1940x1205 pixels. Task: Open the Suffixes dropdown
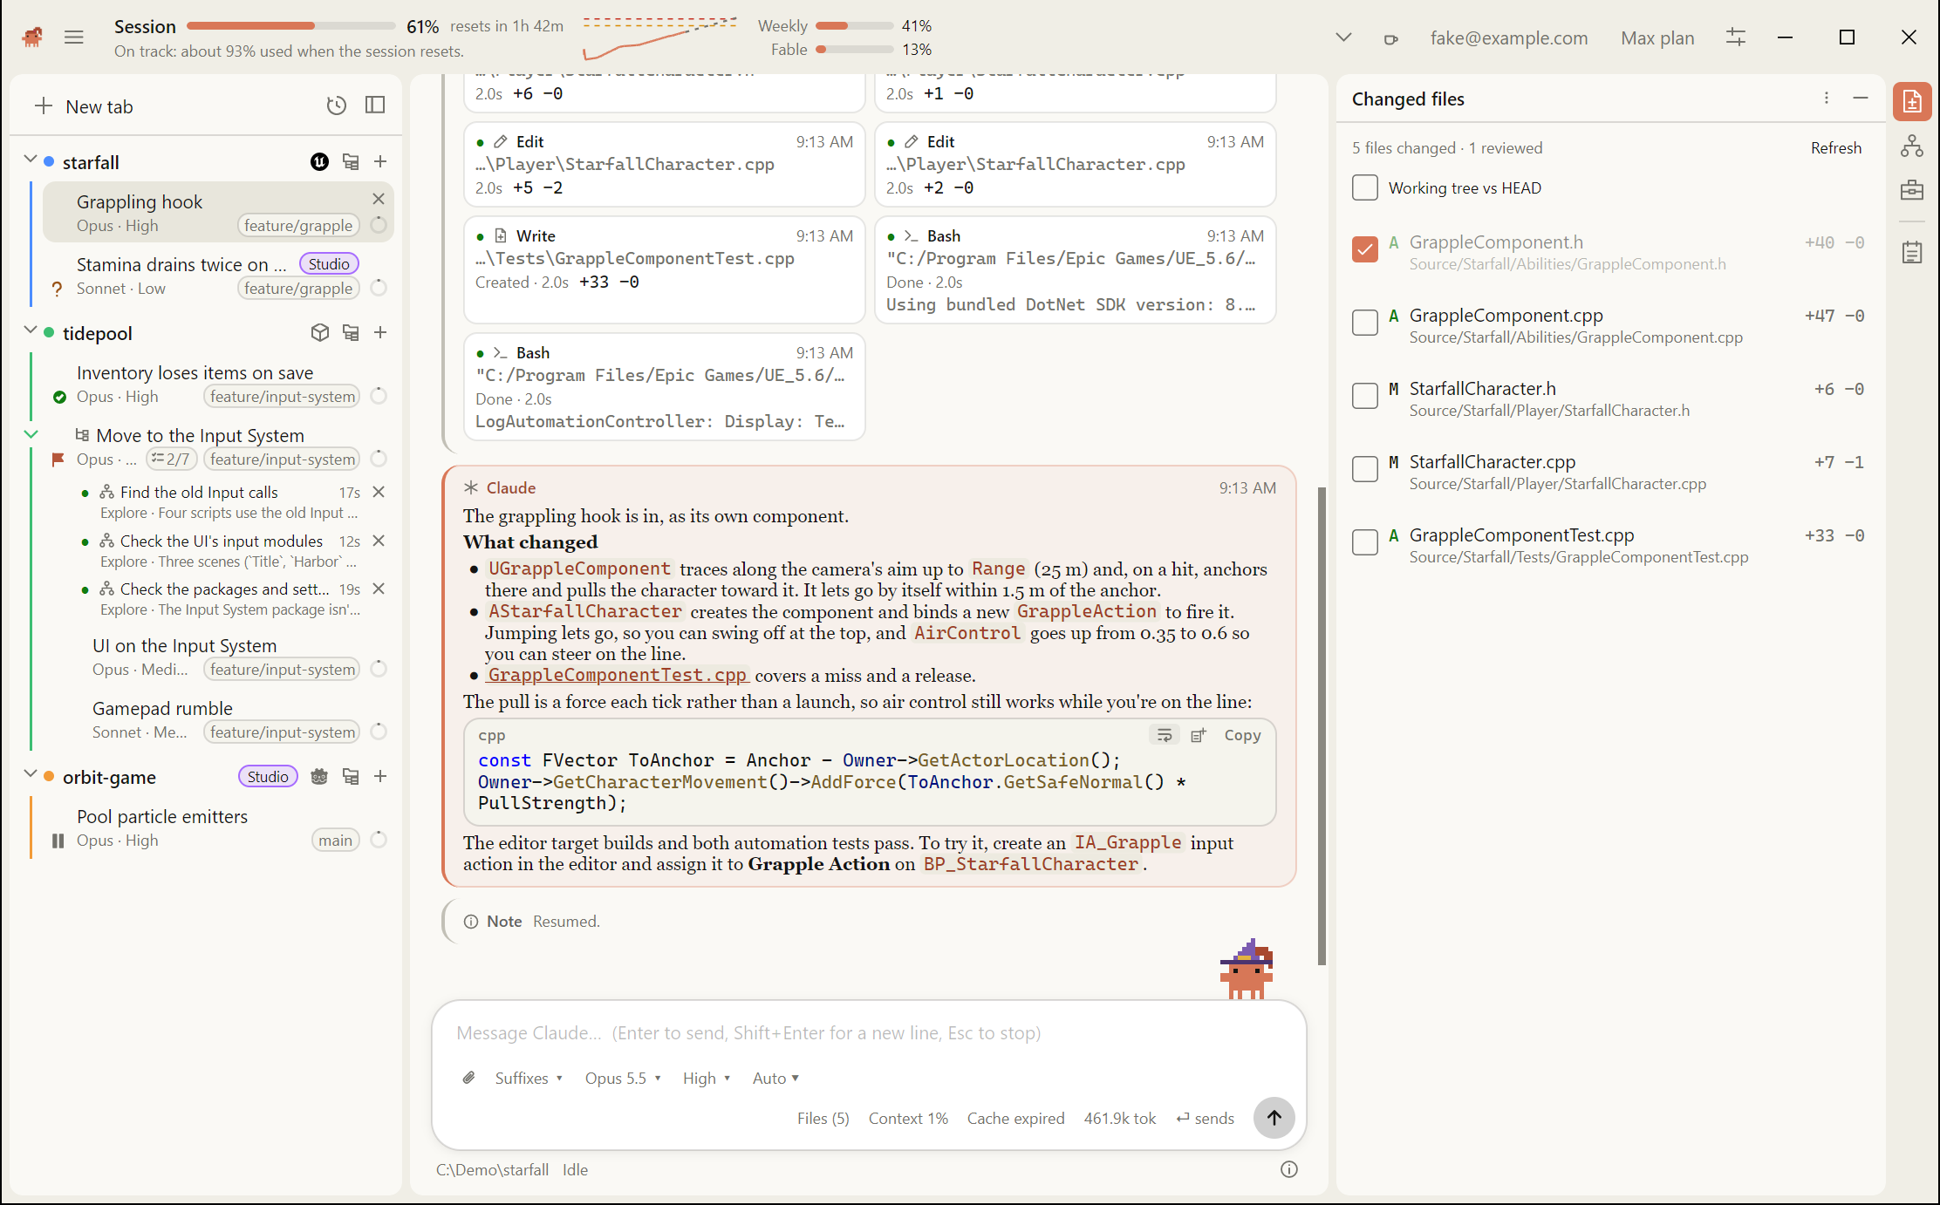(x=529, y=1078)
